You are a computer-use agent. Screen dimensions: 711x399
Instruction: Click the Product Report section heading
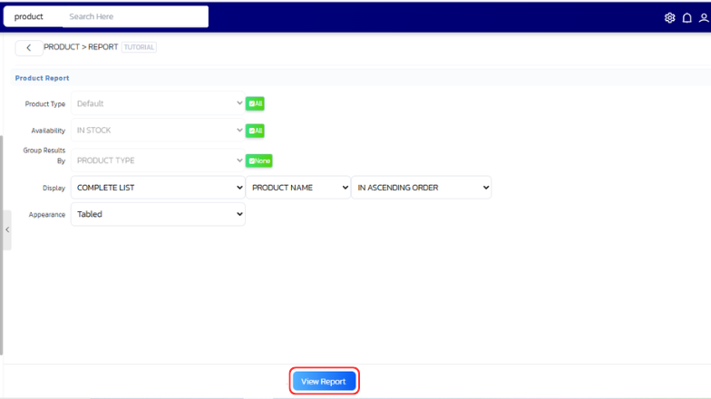(x=42, y=78)
